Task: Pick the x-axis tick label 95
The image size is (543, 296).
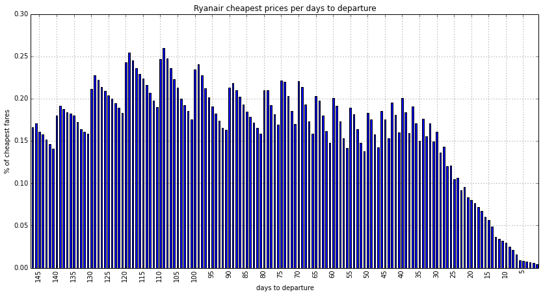Action: (x=211, y=275)
